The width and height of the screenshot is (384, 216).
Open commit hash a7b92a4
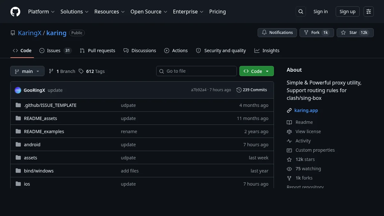click(199, 90)
